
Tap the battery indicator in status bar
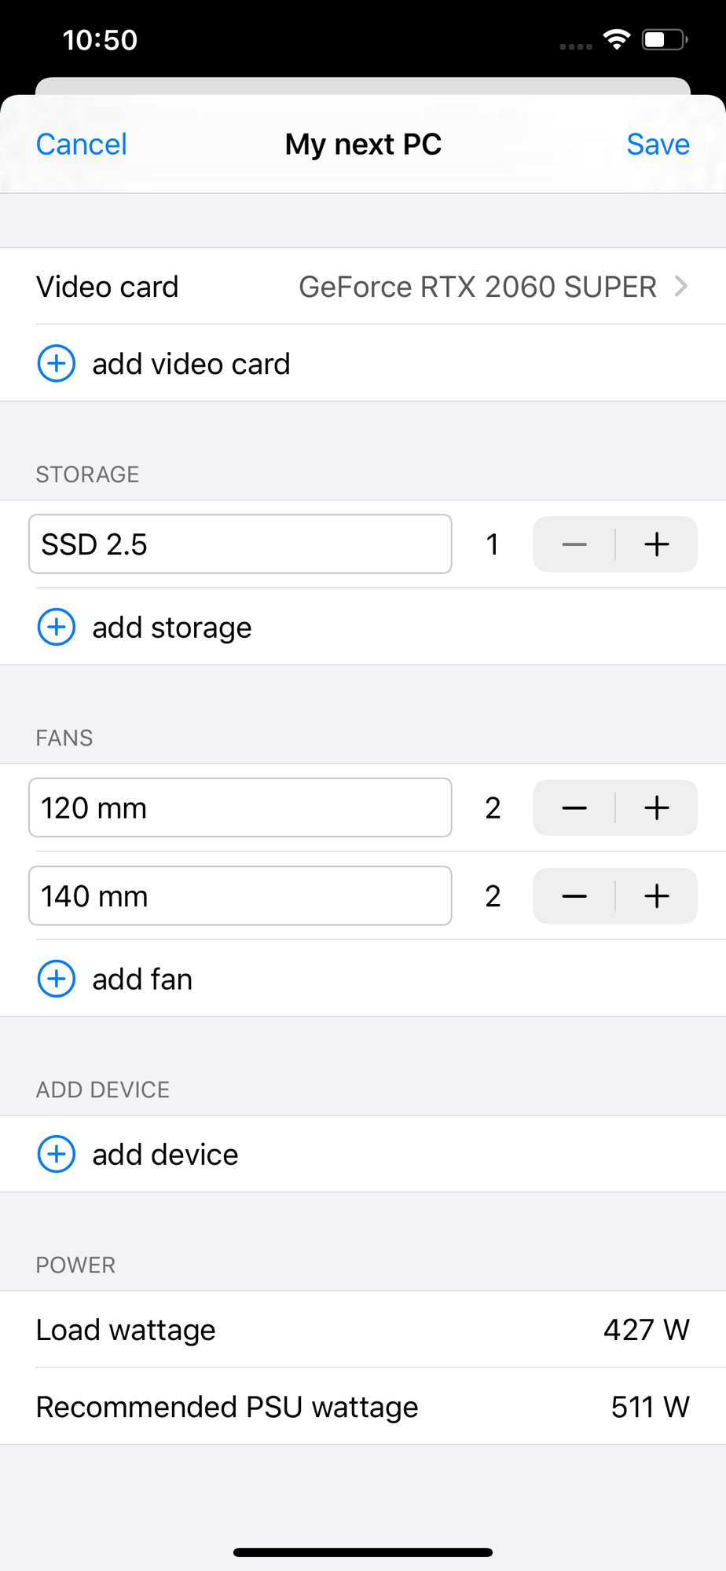(x=665, y=39)
